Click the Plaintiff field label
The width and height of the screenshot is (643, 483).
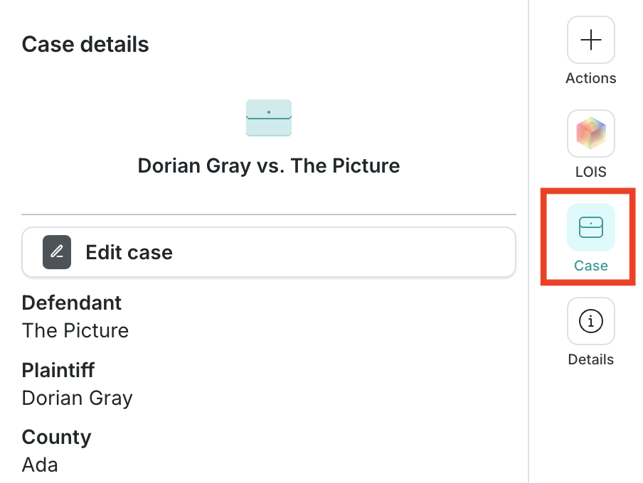pyautogui.click(x=58, y=370)
